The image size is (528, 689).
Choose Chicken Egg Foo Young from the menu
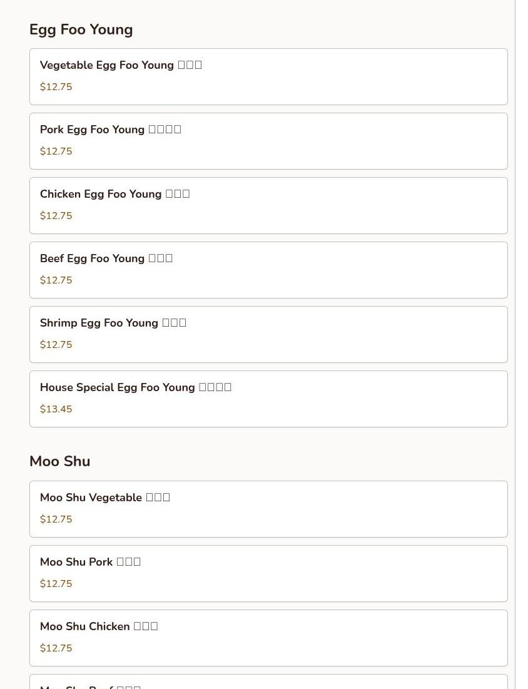point(268,205)
